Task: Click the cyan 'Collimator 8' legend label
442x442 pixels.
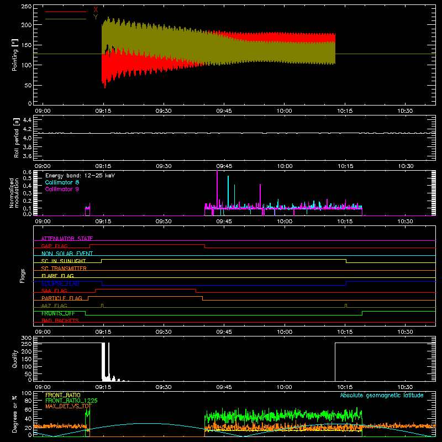Action: [x=62, y=182]
